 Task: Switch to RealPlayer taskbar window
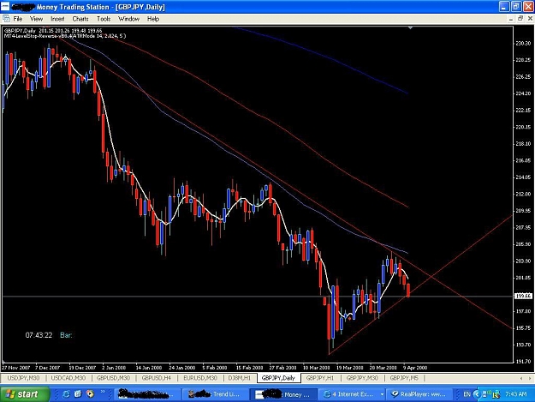tap(419, 394)
